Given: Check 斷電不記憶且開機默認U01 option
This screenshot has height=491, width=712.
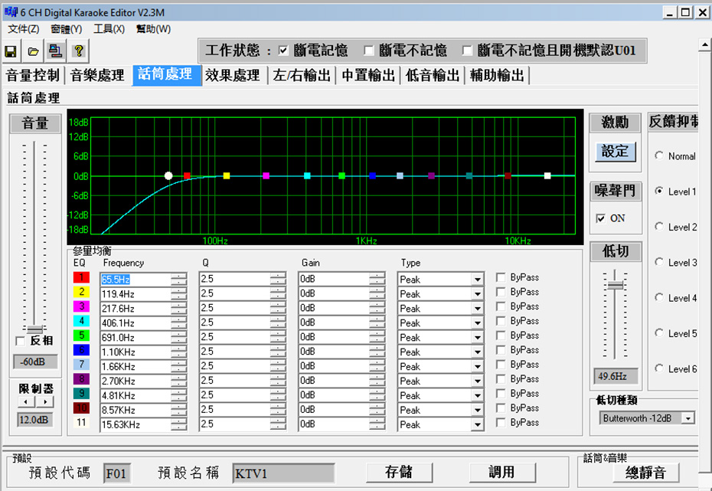Looking at the screenshot, I should tap(467, 51).
